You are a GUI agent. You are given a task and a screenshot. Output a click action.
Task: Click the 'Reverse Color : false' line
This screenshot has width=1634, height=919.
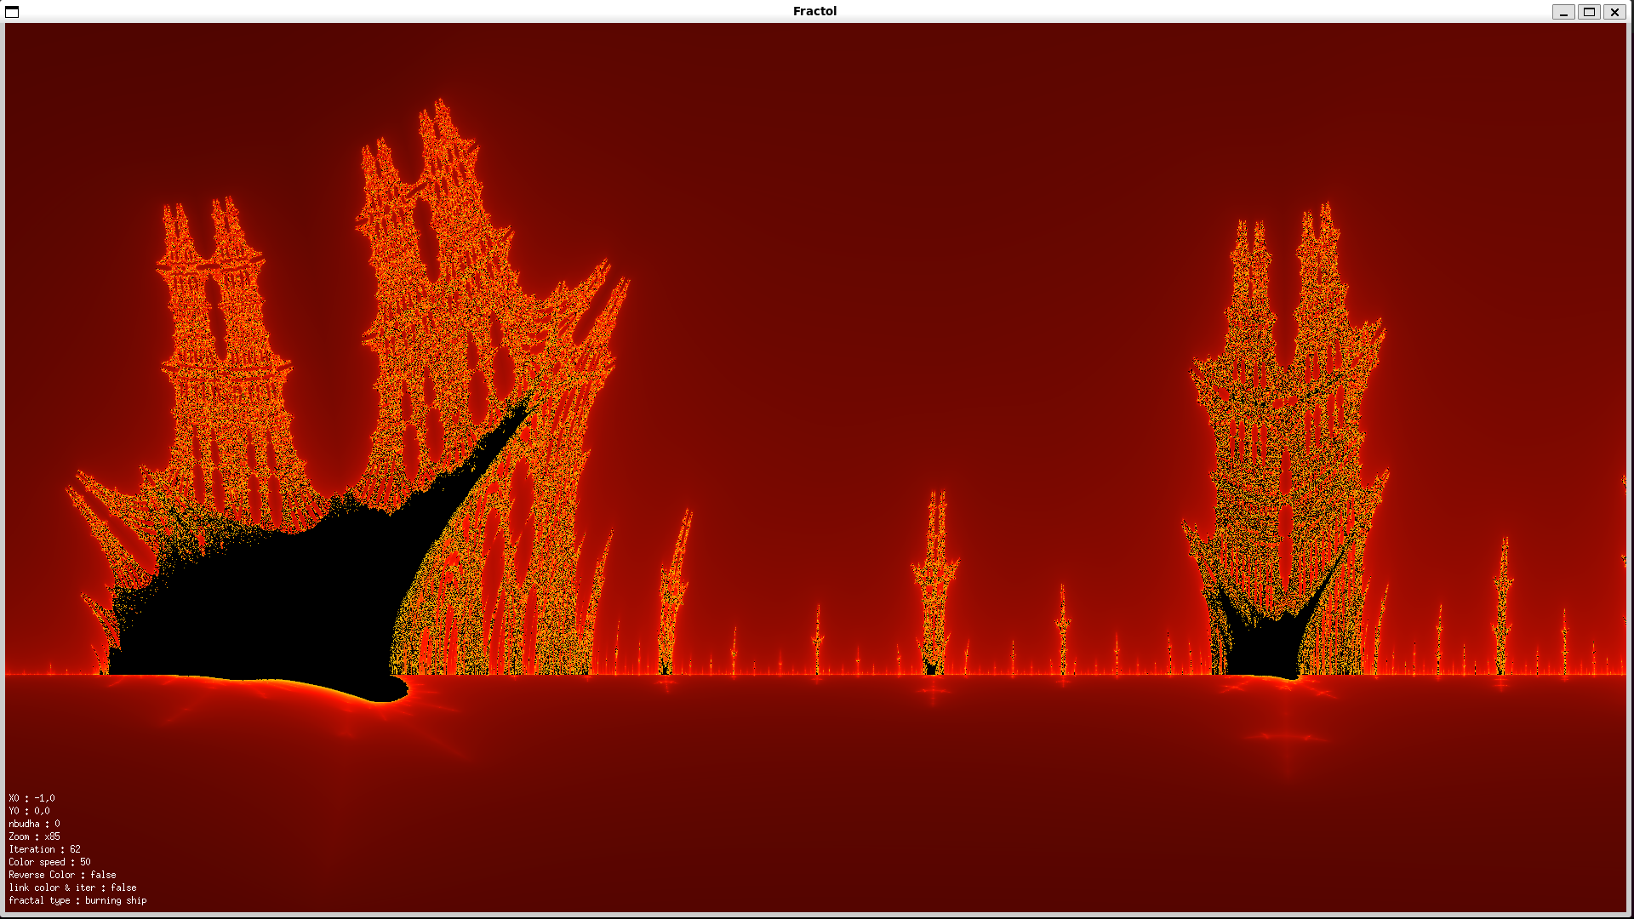coord(62,875)
